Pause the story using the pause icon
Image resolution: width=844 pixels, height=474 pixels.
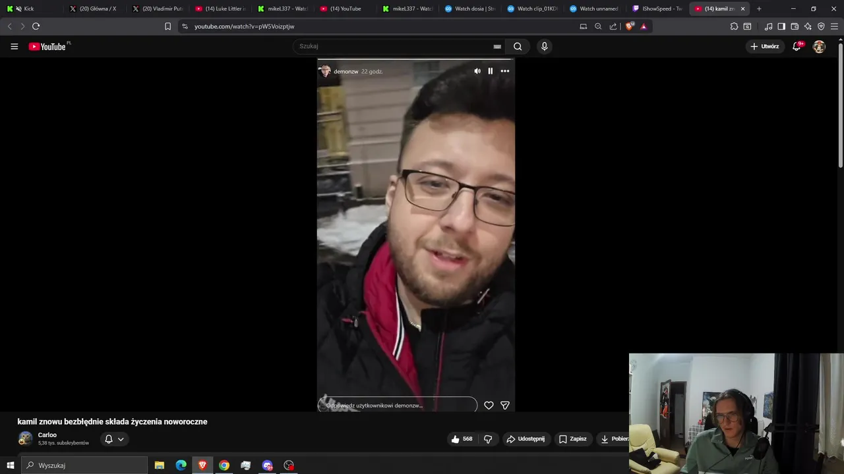(491, 71)
